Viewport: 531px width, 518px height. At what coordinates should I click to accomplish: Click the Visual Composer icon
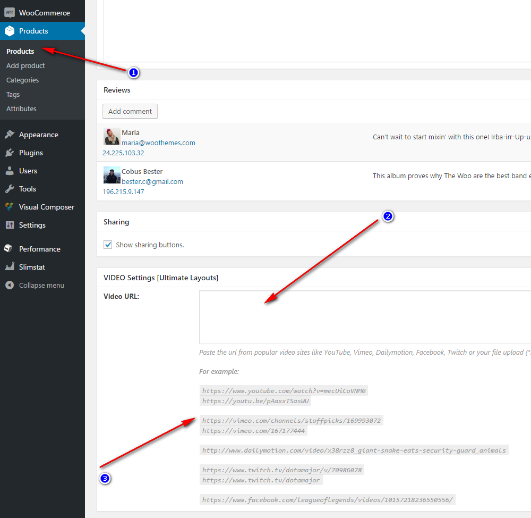[x=10, y=207]
